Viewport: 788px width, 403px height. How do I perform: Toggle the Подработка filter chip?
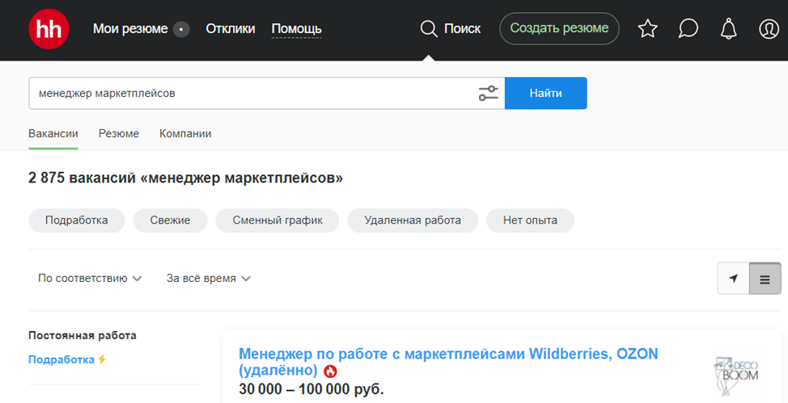(x=77, y=220)
